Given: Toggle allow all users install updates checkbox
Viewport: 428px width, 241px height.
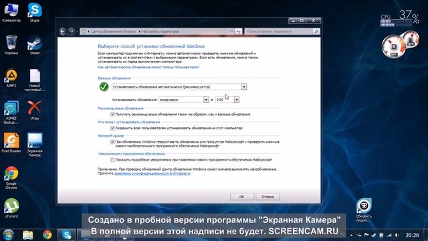Looking at the screenshot, I should tap(112, 128).
